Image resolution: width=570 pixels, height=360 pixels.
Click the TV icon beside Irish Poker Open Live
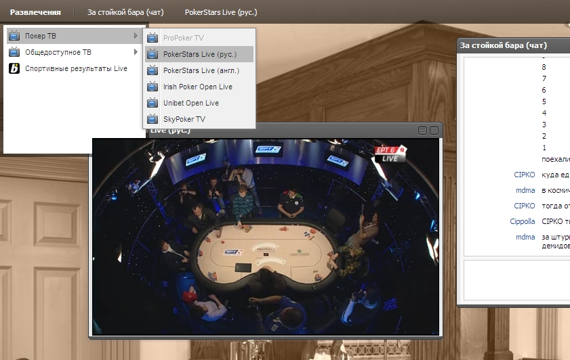click(x=152, y=87)
